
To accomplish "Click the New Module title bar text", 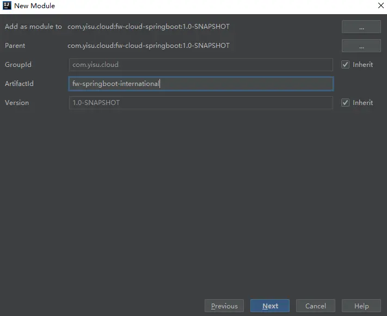I will [x=34, y=6].
